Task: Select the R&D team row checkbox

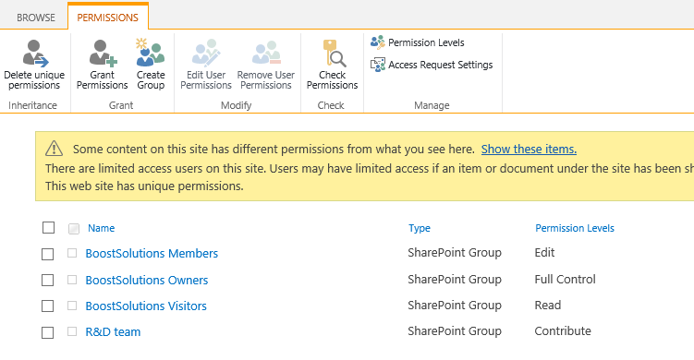Action: pos(47,332)
